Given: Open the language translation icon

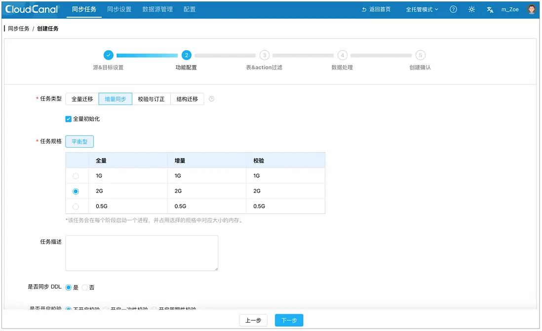Looking at the screenshot, I should click(490, 10).
